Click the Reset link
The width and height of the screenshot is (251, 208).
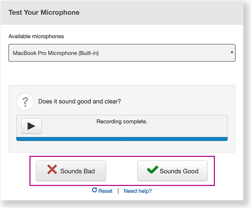[105, 191]
